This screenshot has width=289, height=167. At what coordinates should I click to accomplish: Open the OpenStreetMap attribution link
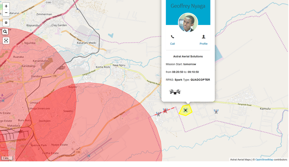(264, 159)
